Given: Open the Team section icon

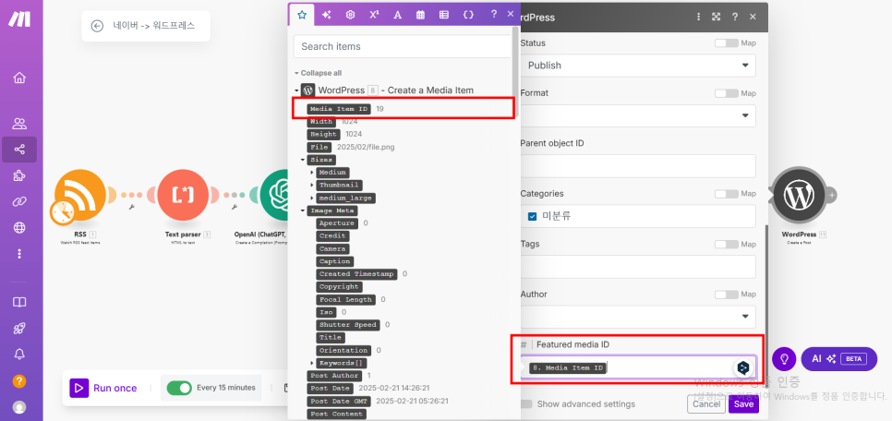Looking at the screenshot, I should 19,124.
